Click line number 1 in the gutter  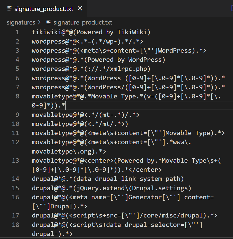point(17,32)
